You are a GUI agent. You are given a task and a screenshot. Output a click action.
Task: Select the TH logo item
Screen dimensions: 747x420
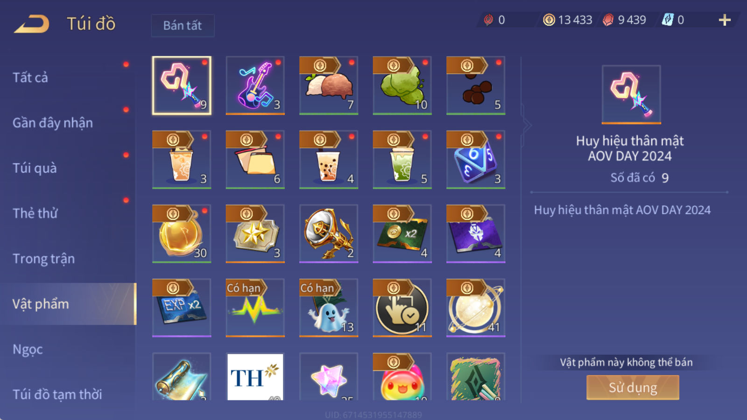click(255, 377)
